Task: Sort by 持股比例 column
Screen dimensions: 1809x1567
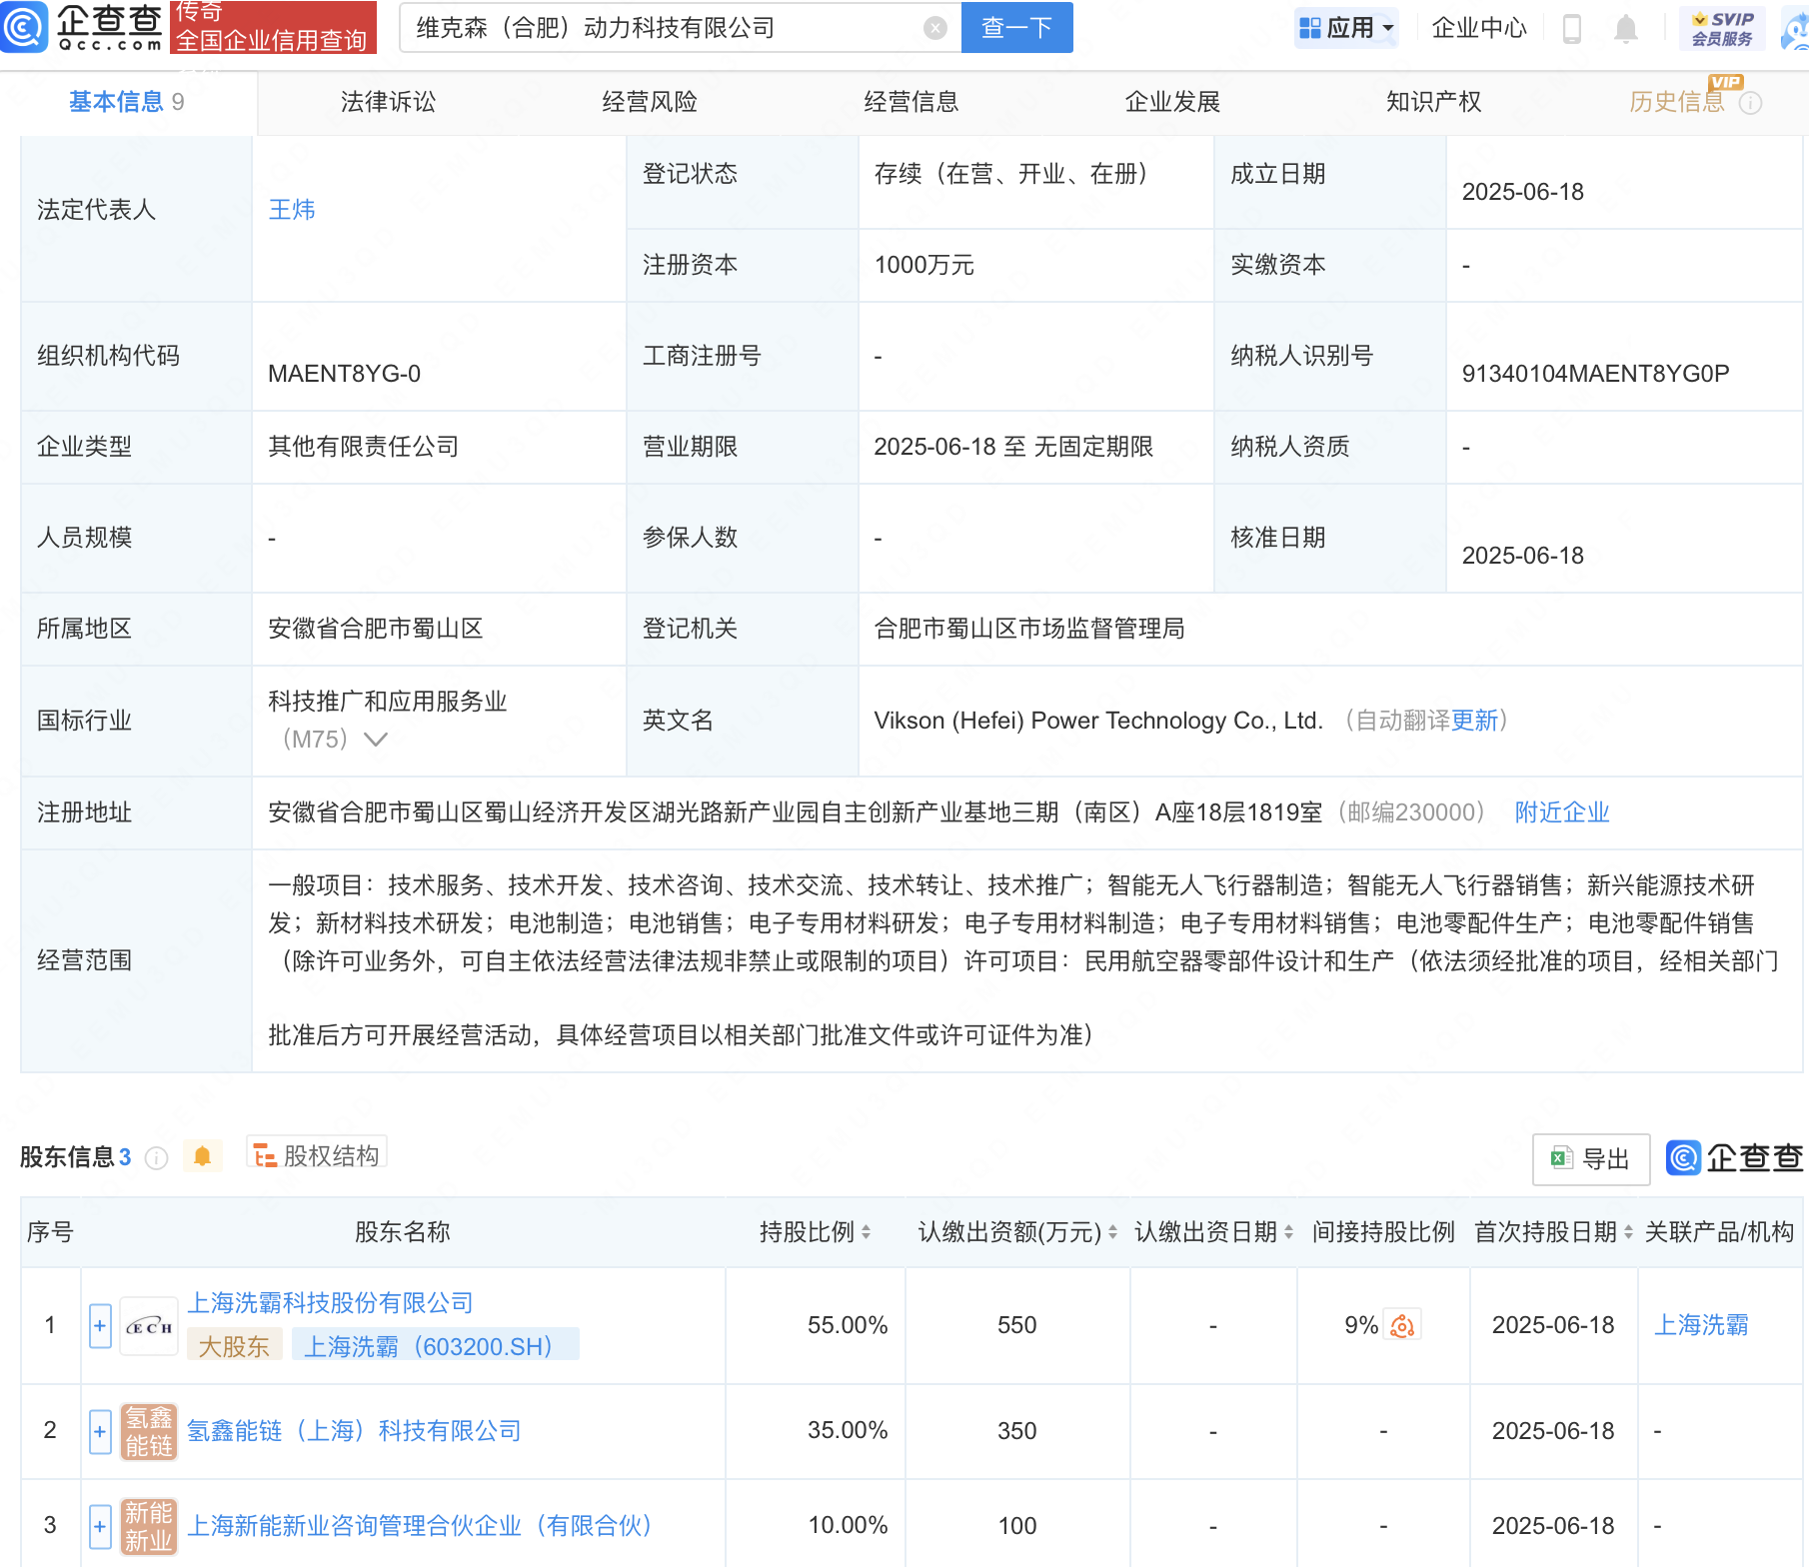Action: [866, 1232]
